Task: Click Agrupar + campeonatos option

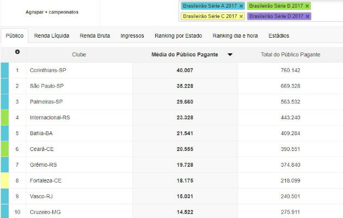Action: click(52, 11)
